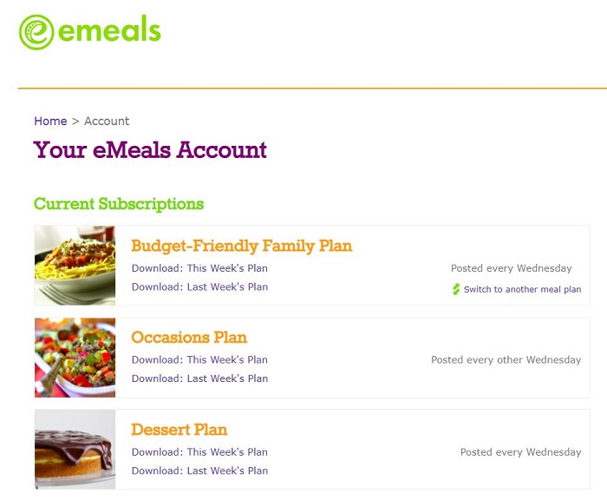Screen dimensions: 607x500
Task: Open the Budget-Friendly Family Plan title
Action: [x=241, y=246]
